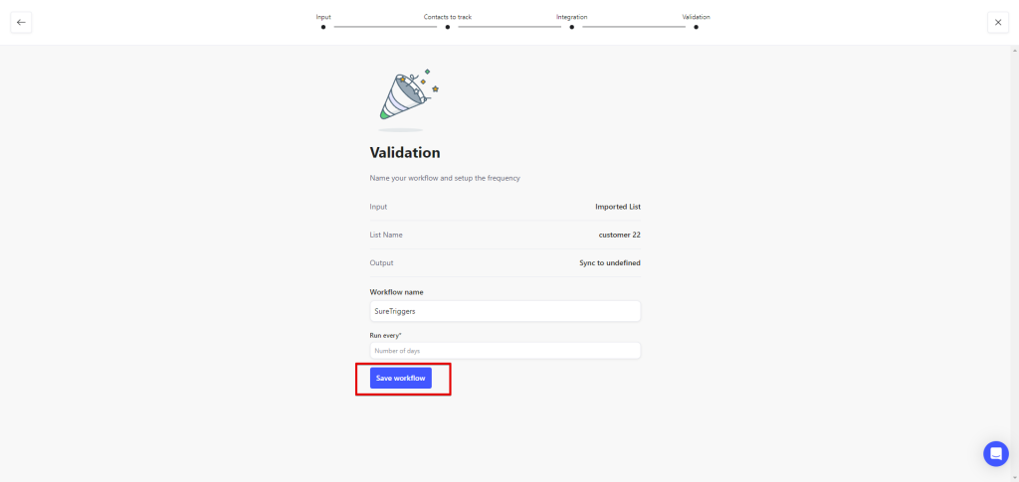Select the Integration step dot
This screenshot has width=1019, height=482.
pyautogui.click(x=571, y=28)
